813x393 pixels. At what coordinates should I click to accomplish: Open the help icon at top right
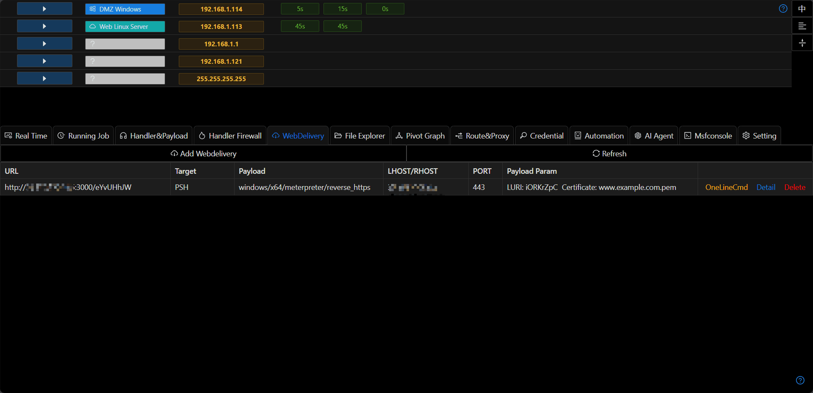coord(783,8)
